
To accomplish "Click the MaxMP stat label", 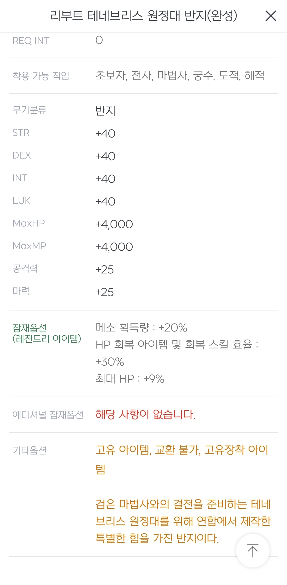I will (29, 246).
